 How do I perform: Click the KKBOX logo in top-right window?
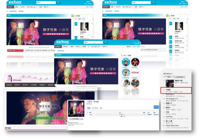click(111, 3)
